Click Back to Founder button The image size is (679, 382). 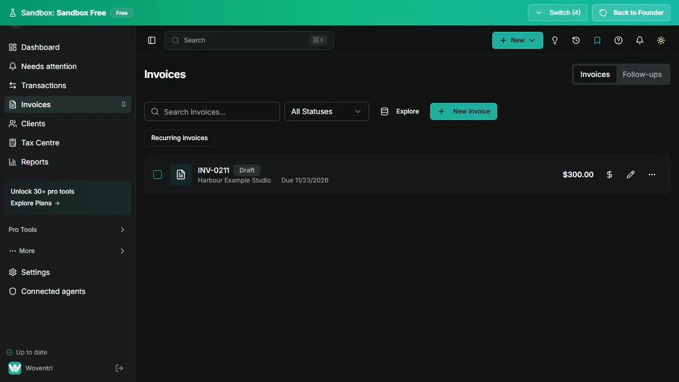click(x=631, y=13)
